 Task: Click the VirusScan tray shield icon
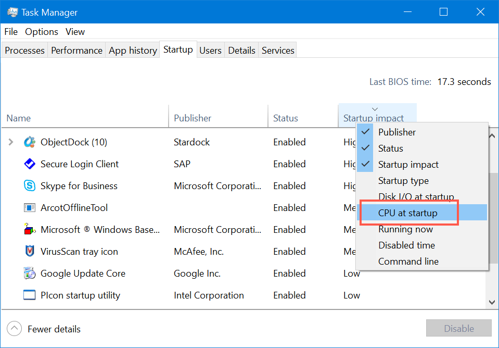tap(30, 252)
